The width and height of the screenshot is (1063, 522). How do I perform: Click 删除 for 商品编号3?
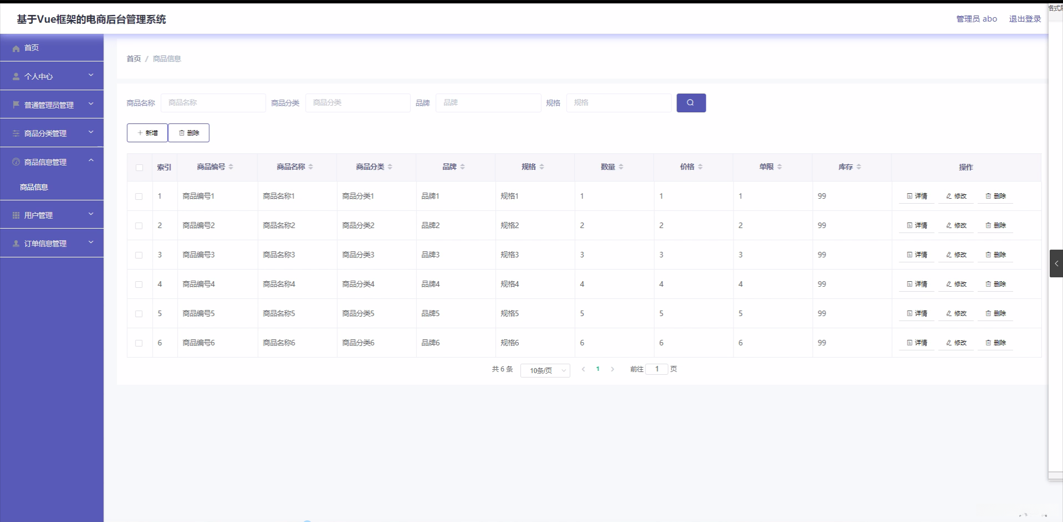(995, 255)
